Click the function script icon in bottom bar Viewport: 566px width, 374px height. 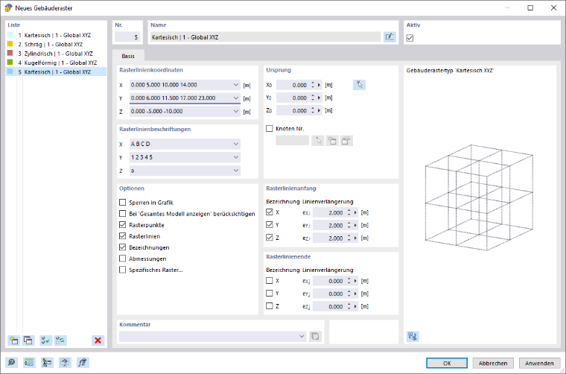(x=83, y=362)
